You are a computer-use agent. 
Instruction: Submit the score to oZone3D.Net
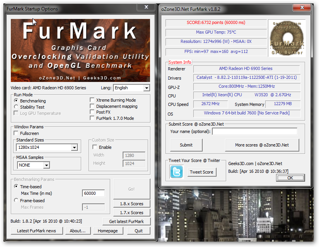point(186,145)
